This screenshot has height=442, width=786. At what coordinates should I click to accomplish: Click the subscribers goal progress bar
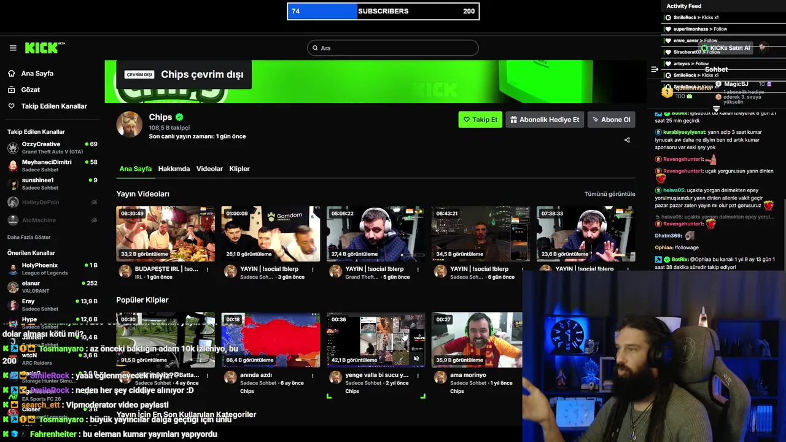tap(383, 11)
